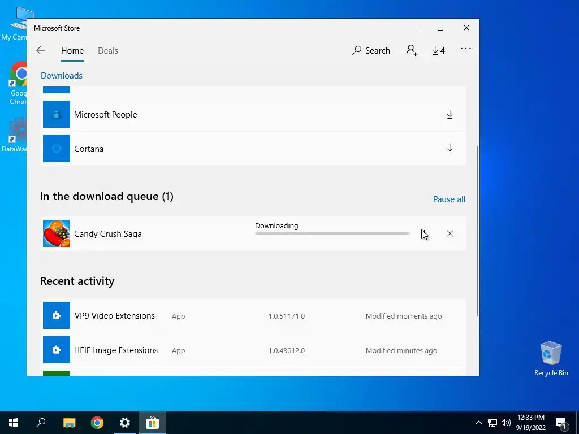The height and width of the screenshot is (434, 579).
Task: Click version 1.0.43012.0 text
Action: (x=287, y=350)
